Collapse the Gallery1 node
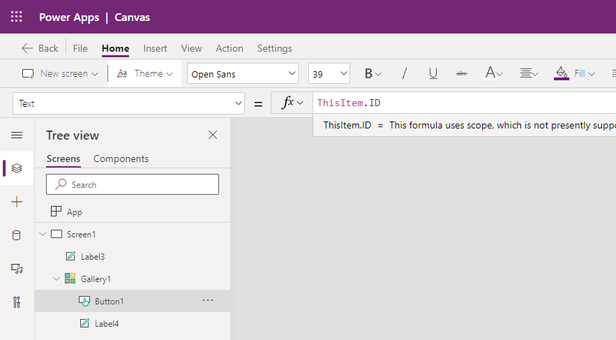Viewport: 616px width, 340px height. (57, 279)
